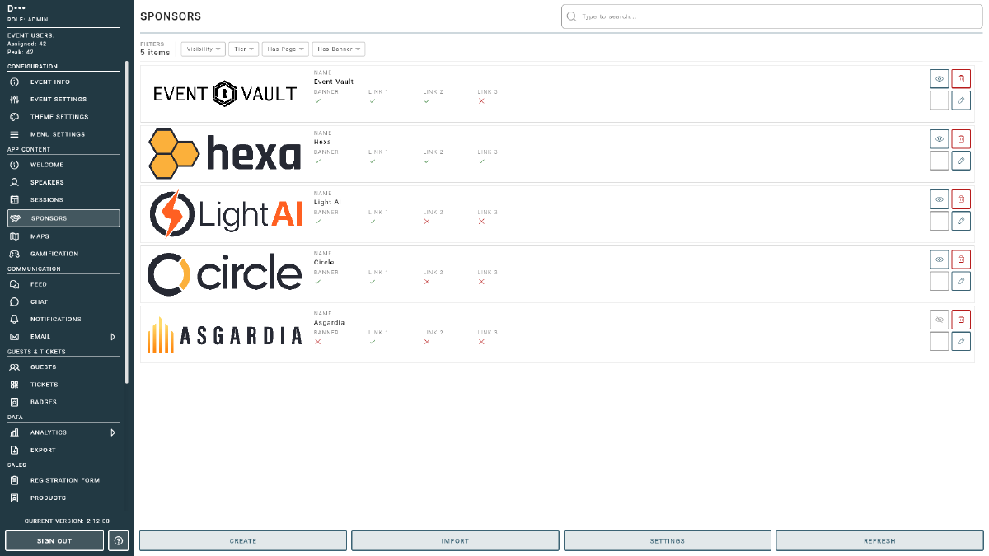Delete the Event Vault sponsor with trash icon
The height and width of the screenshot is (556, 989).
pyautogui.click(x=961, y=79)
